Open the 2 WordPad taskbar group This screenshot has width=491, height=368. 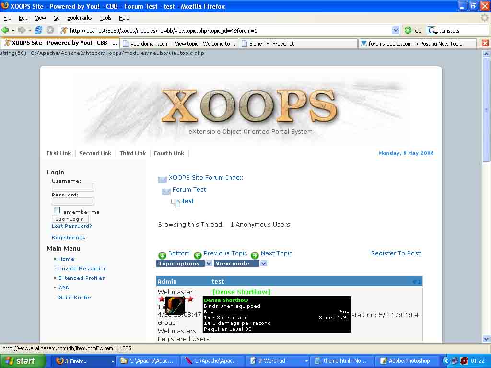pos(278,361)
